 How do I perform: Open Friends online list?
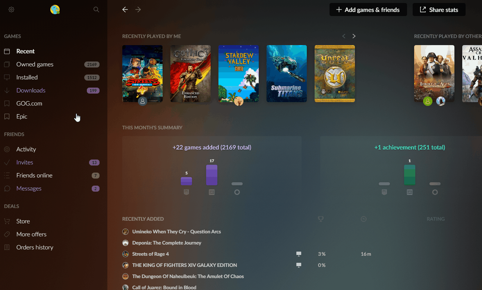tap(34, 176)
